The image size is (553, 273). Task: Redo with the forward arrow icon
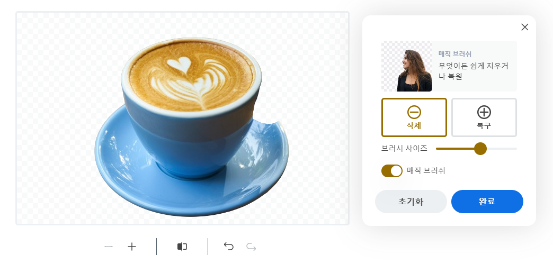251,247
